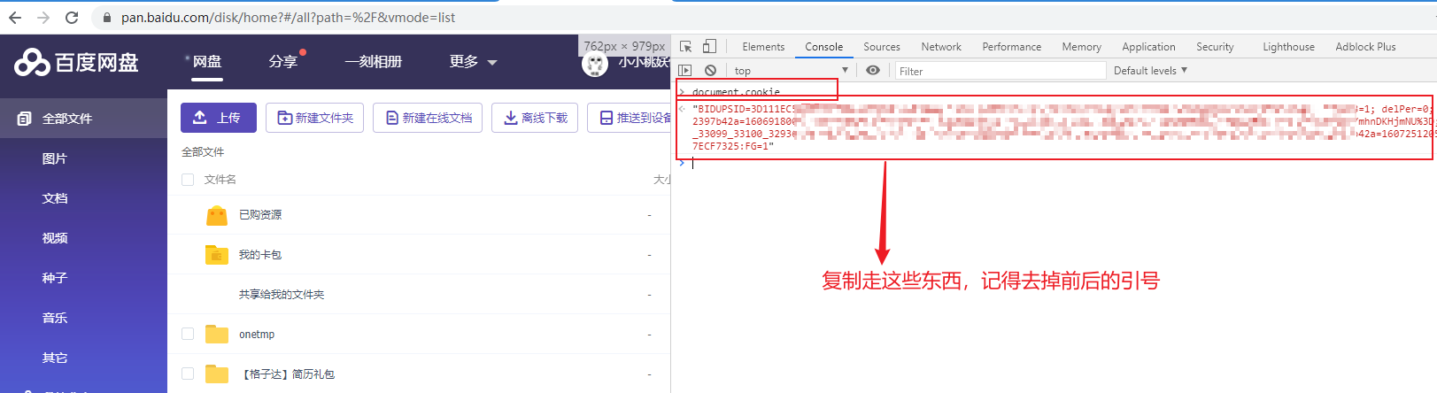
Task: Open the top context dropdown
Action: tap(791, 71)
